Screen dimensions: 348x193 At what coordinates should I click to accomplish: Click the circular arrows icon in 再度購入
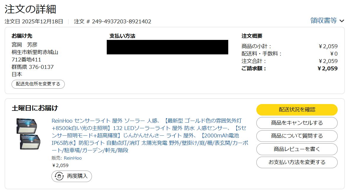[x=59, y=176]
